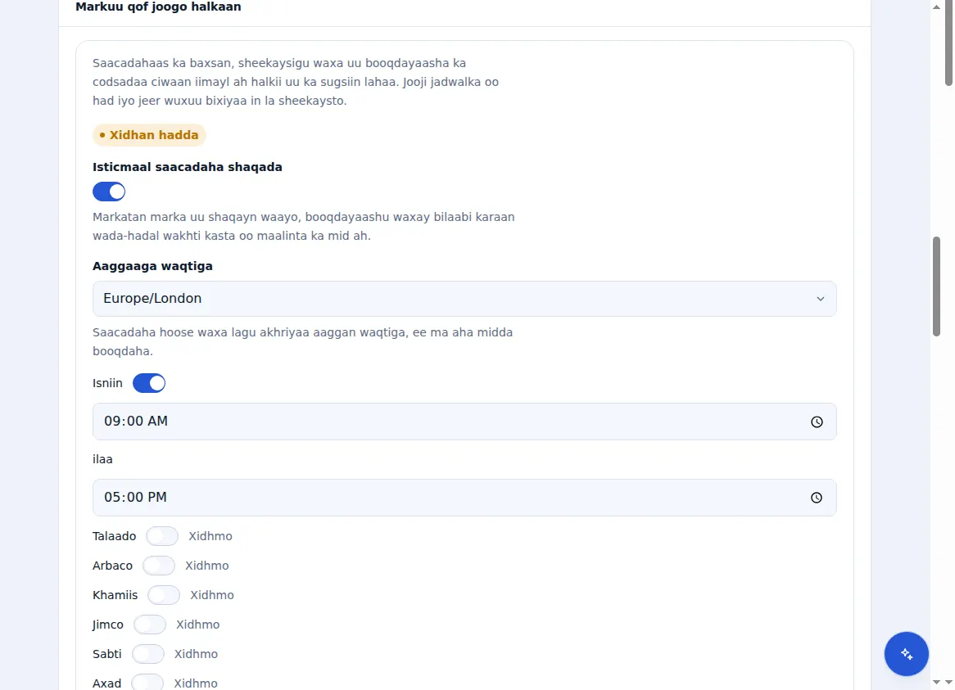
Task: Switch on the Khamiis toggle
Action: pos(164,595)
